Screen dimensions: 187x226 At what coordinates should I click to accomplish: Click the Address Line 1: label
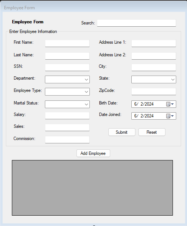point(112,42)
